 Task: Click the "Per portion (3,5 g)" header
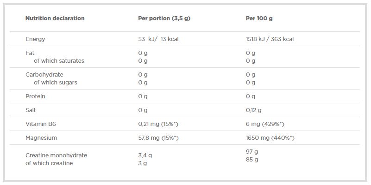coord(164,18)
